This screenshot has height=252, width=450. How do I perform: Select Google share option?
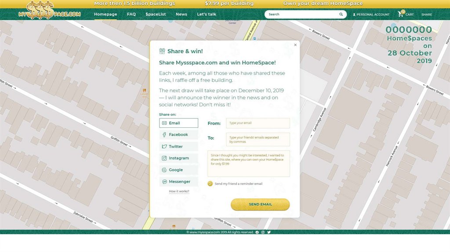(x=178, y=170)
